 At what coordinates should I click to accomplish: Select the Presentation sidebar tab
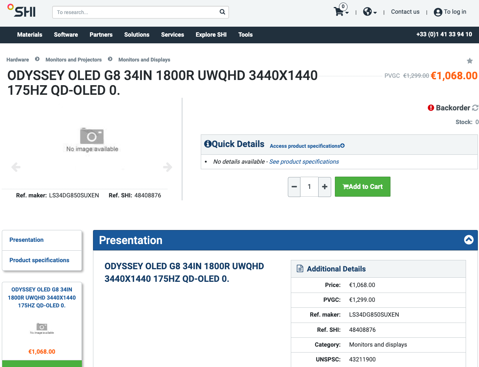(27, 240)
